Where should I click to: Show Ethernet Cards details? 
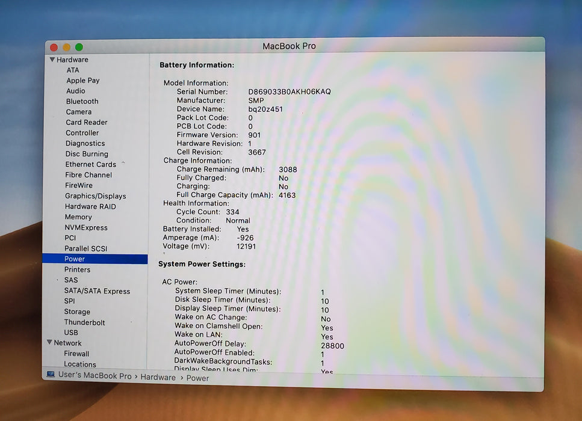(x=90, y=164)
